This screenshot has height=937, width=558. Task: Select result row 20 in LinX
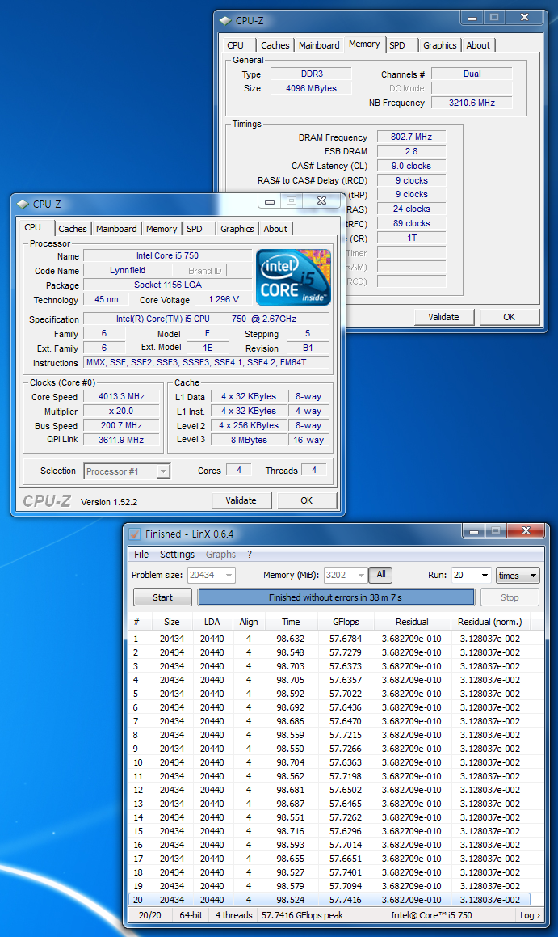(329, 900)
